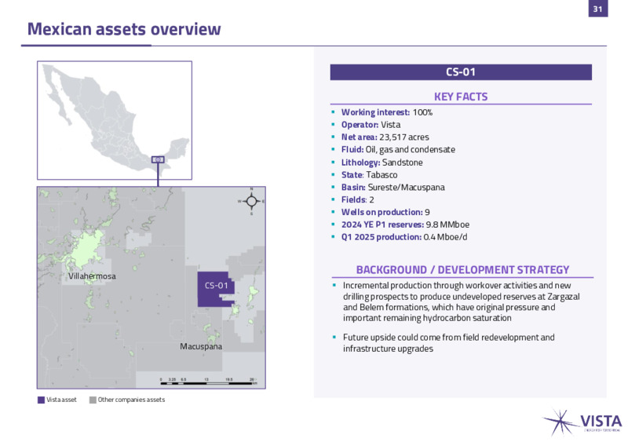Image resolution: width=628 pixels, height=442 pixels.
Task: Click the paragraph about incremental production through workover
Action: [x=461, y=301]
